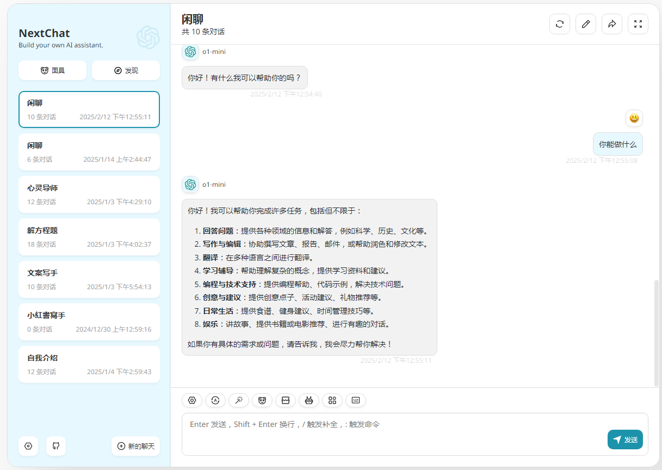Click the keyboard shortcuts icon
The image size is (662, 470).
355,400
